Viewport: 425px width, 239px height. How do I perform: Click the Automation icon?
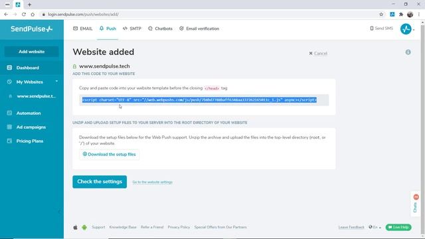click(9, 113)
